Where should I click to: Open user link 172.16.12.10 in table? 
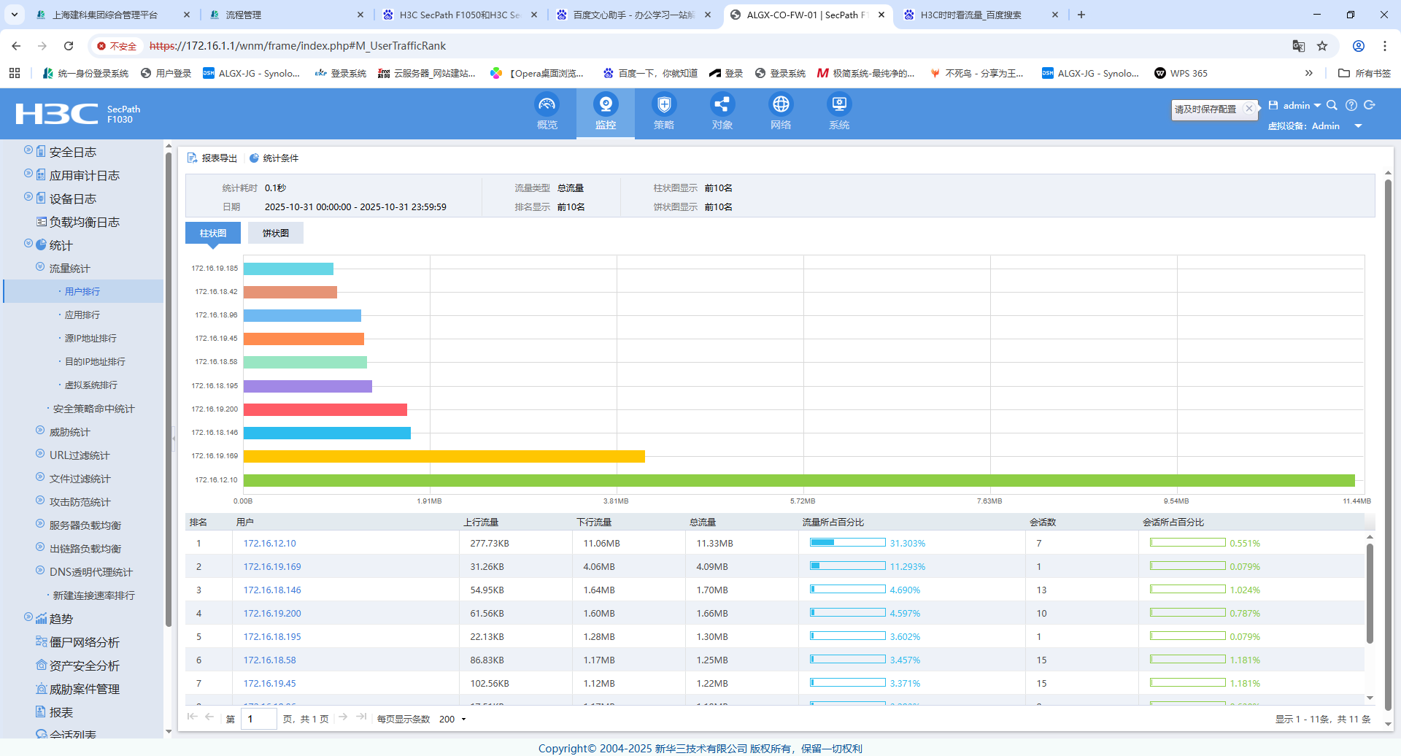pyautogui.click(x=269, y=544)
